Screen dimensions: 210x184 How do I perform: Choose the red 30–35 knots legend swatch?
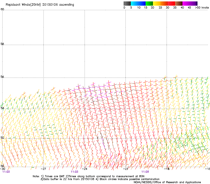(171, 3)
